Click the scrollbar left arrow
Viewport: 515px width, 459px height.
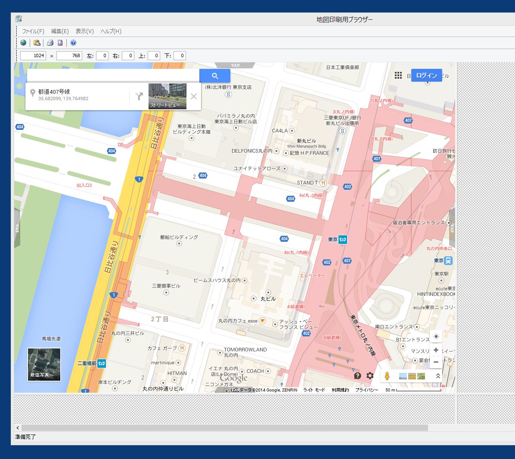pos(18,428)
